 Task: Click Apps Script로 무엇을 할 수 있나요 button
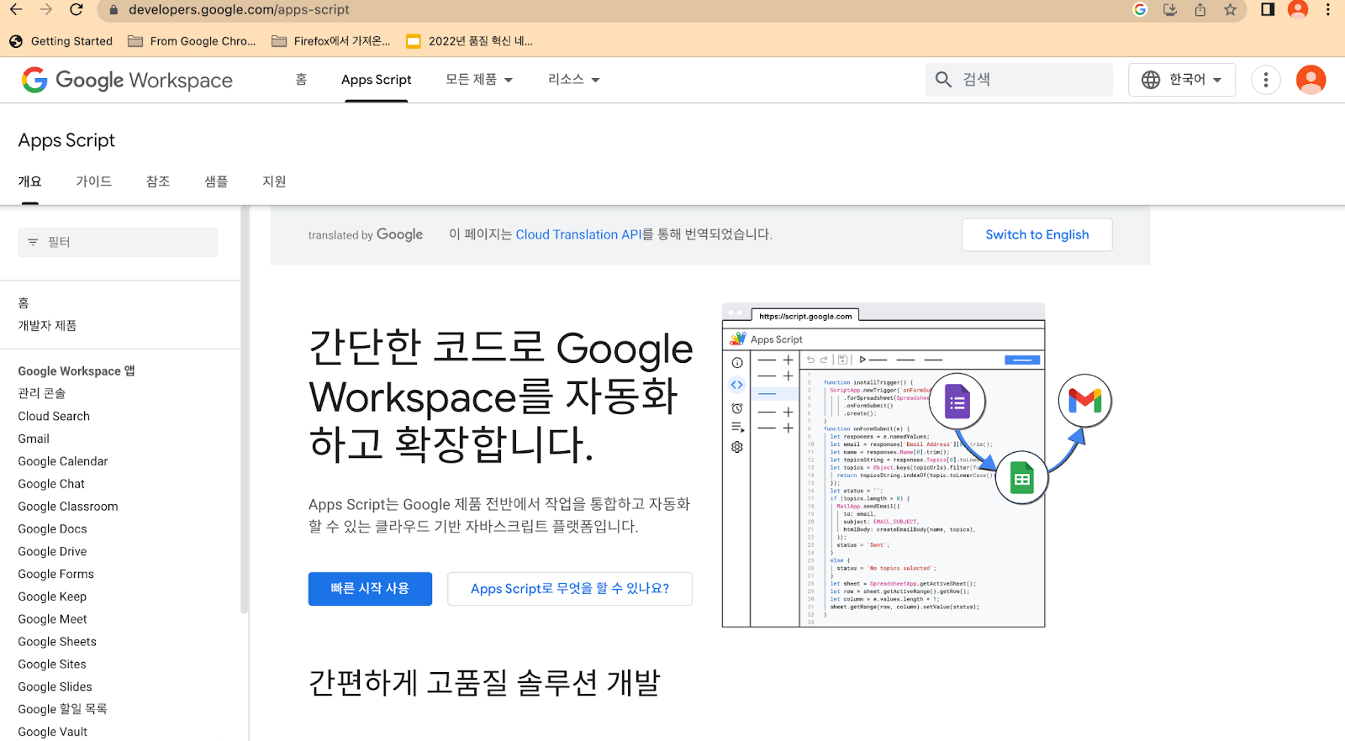click(x=570, y=589)
